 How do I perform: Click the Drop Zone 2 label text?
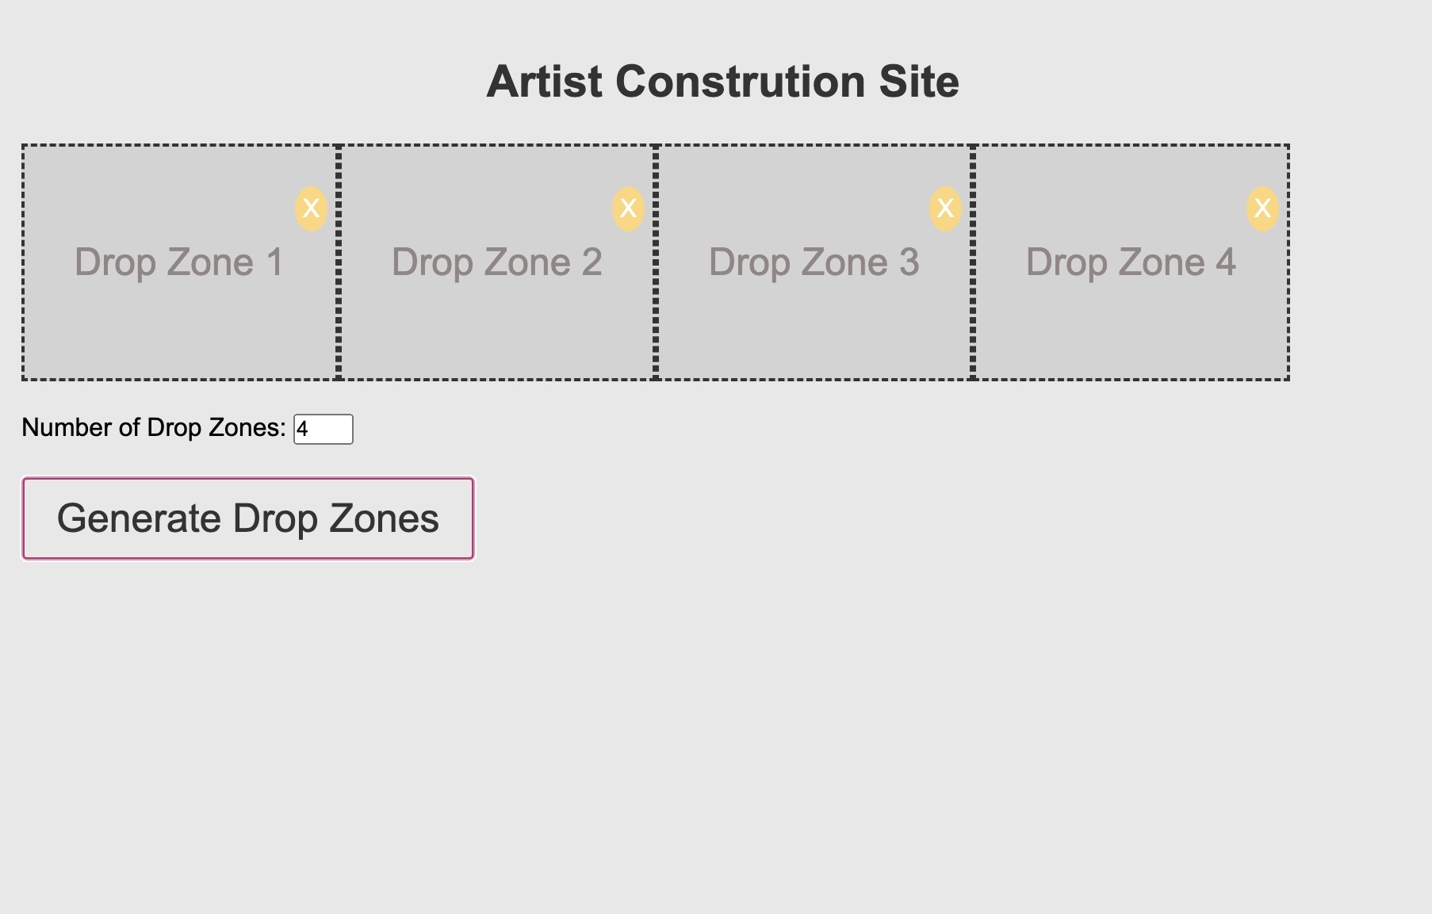[496, 262]
